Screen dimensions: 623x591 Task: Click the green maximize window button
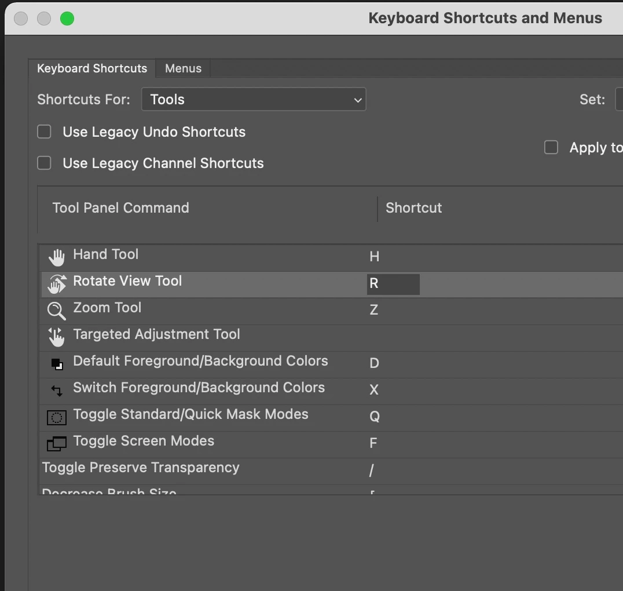pyautogui.click(x=67, y=19)
